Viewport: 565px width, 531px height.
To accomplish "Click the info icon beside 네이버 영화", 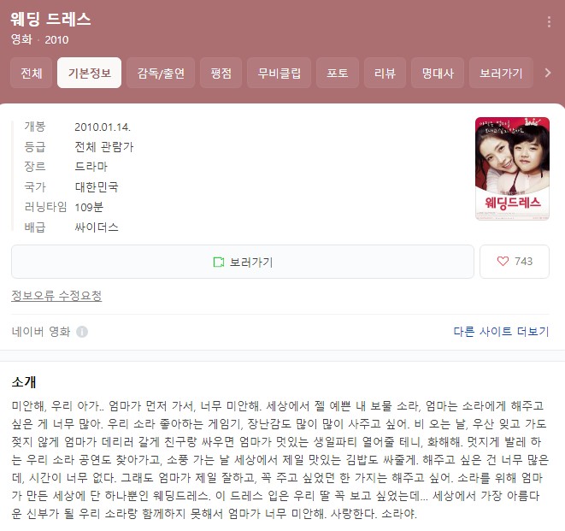I will coord(82,331).
